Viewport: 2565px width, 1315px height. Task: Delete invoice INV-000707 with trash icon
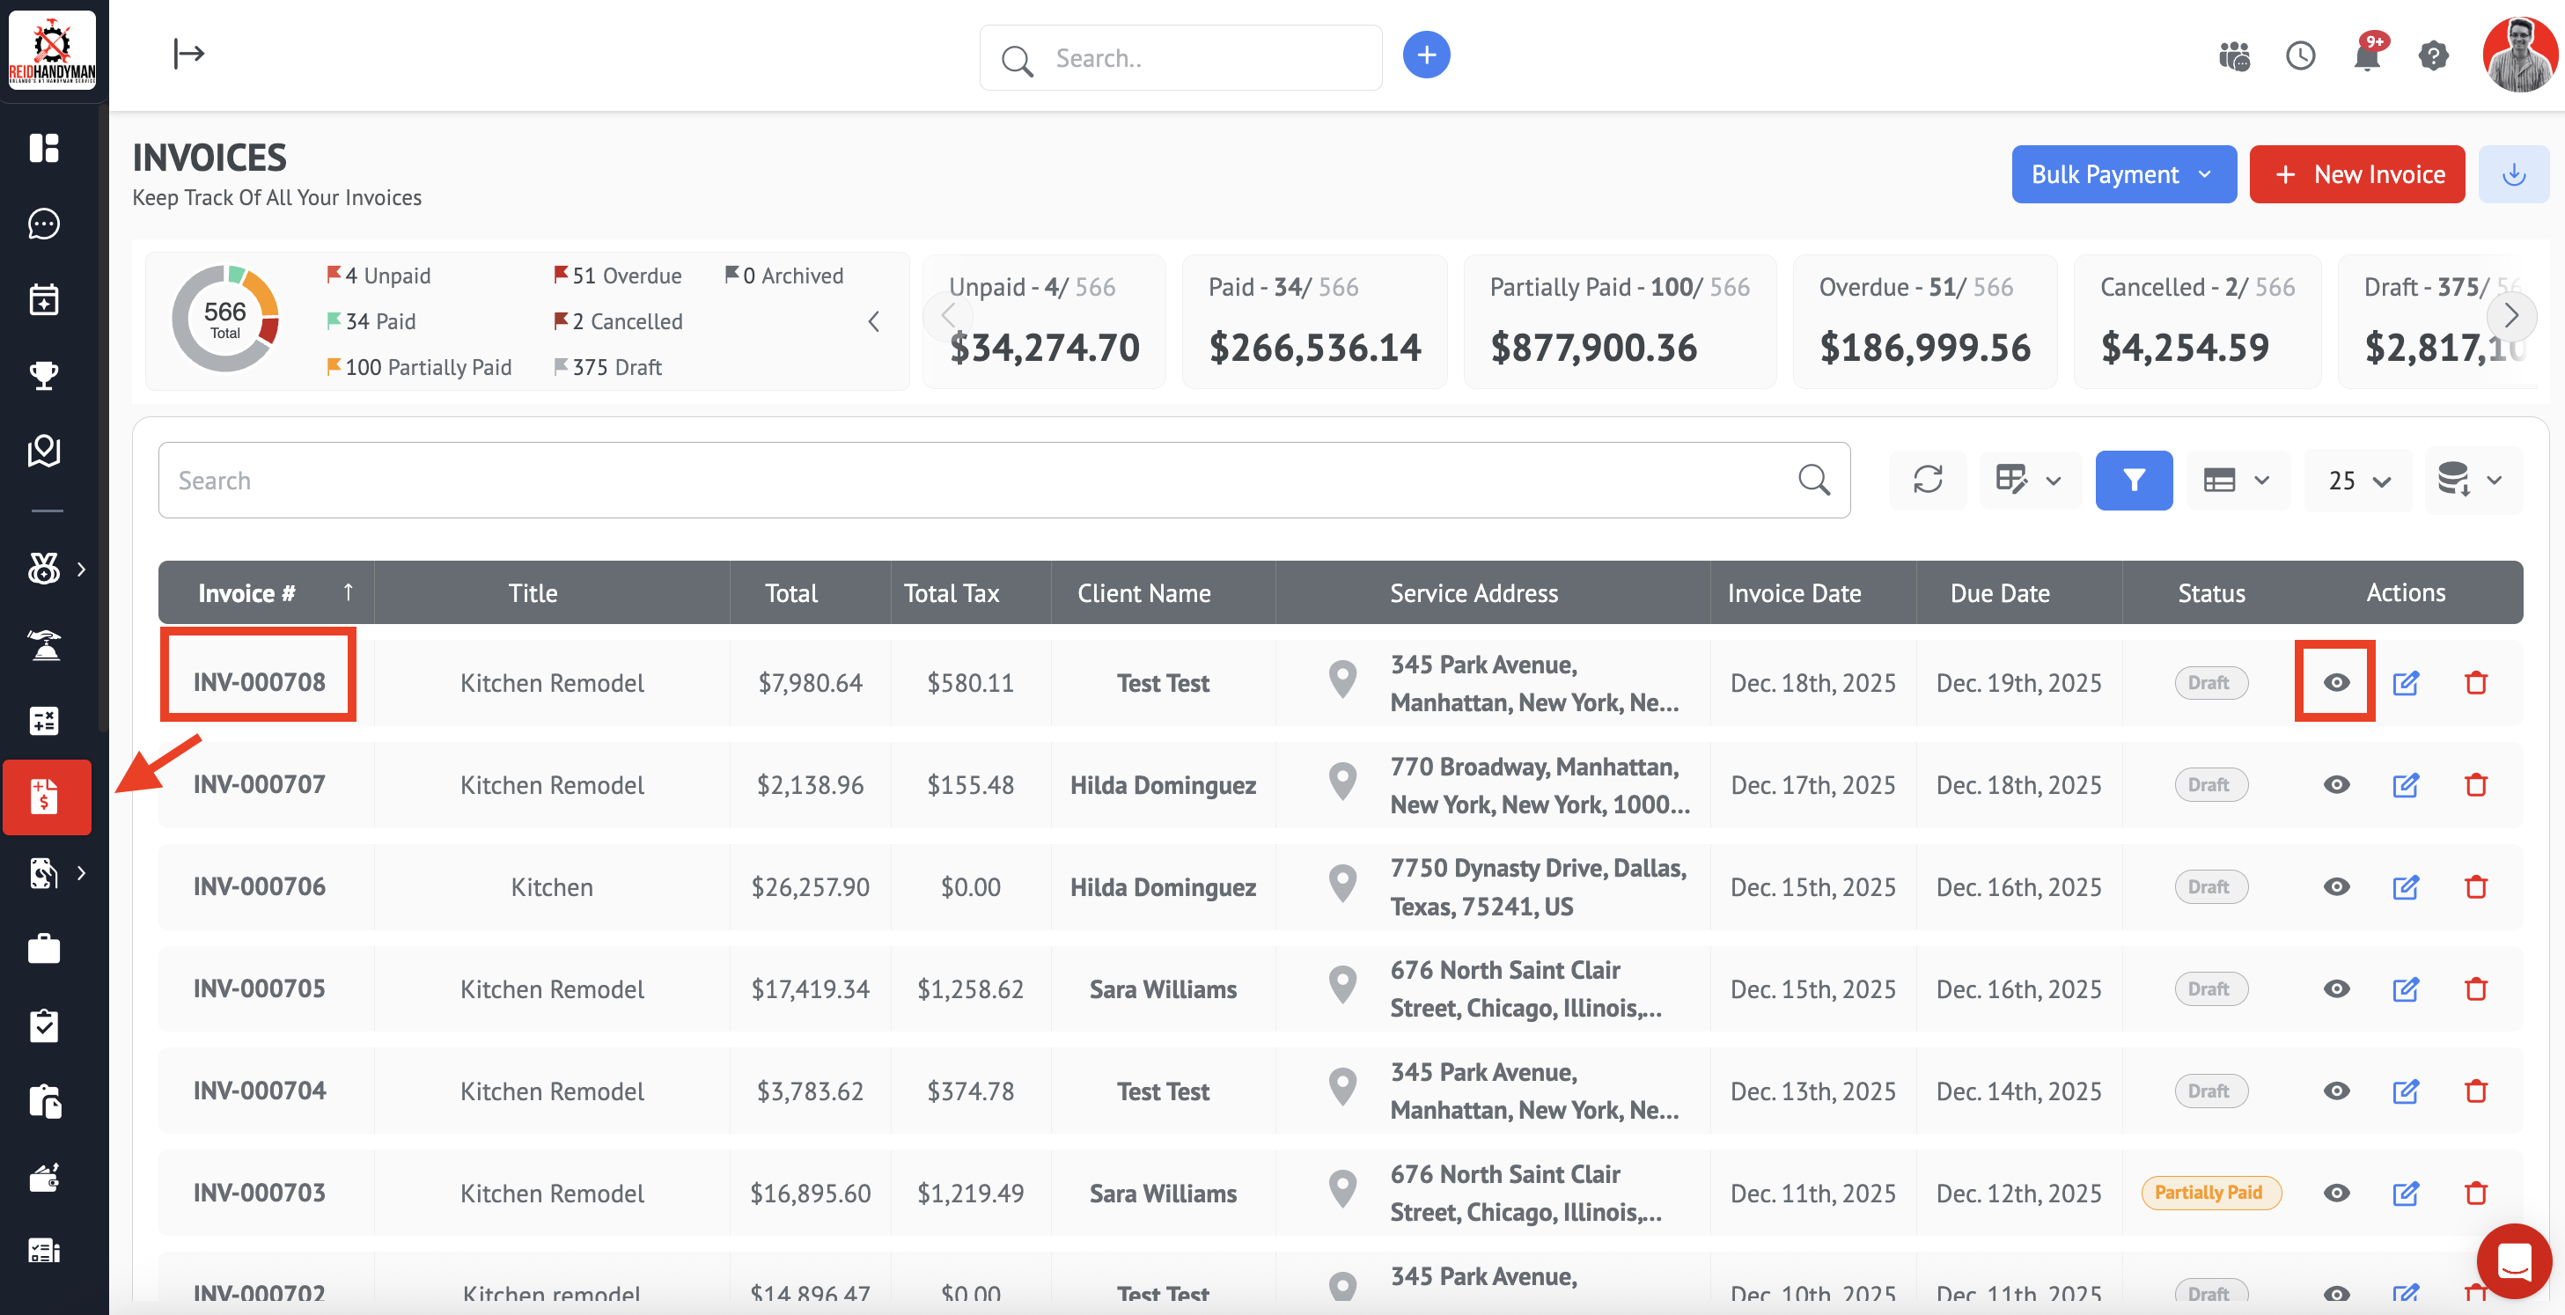click(x=2475, y=785)
